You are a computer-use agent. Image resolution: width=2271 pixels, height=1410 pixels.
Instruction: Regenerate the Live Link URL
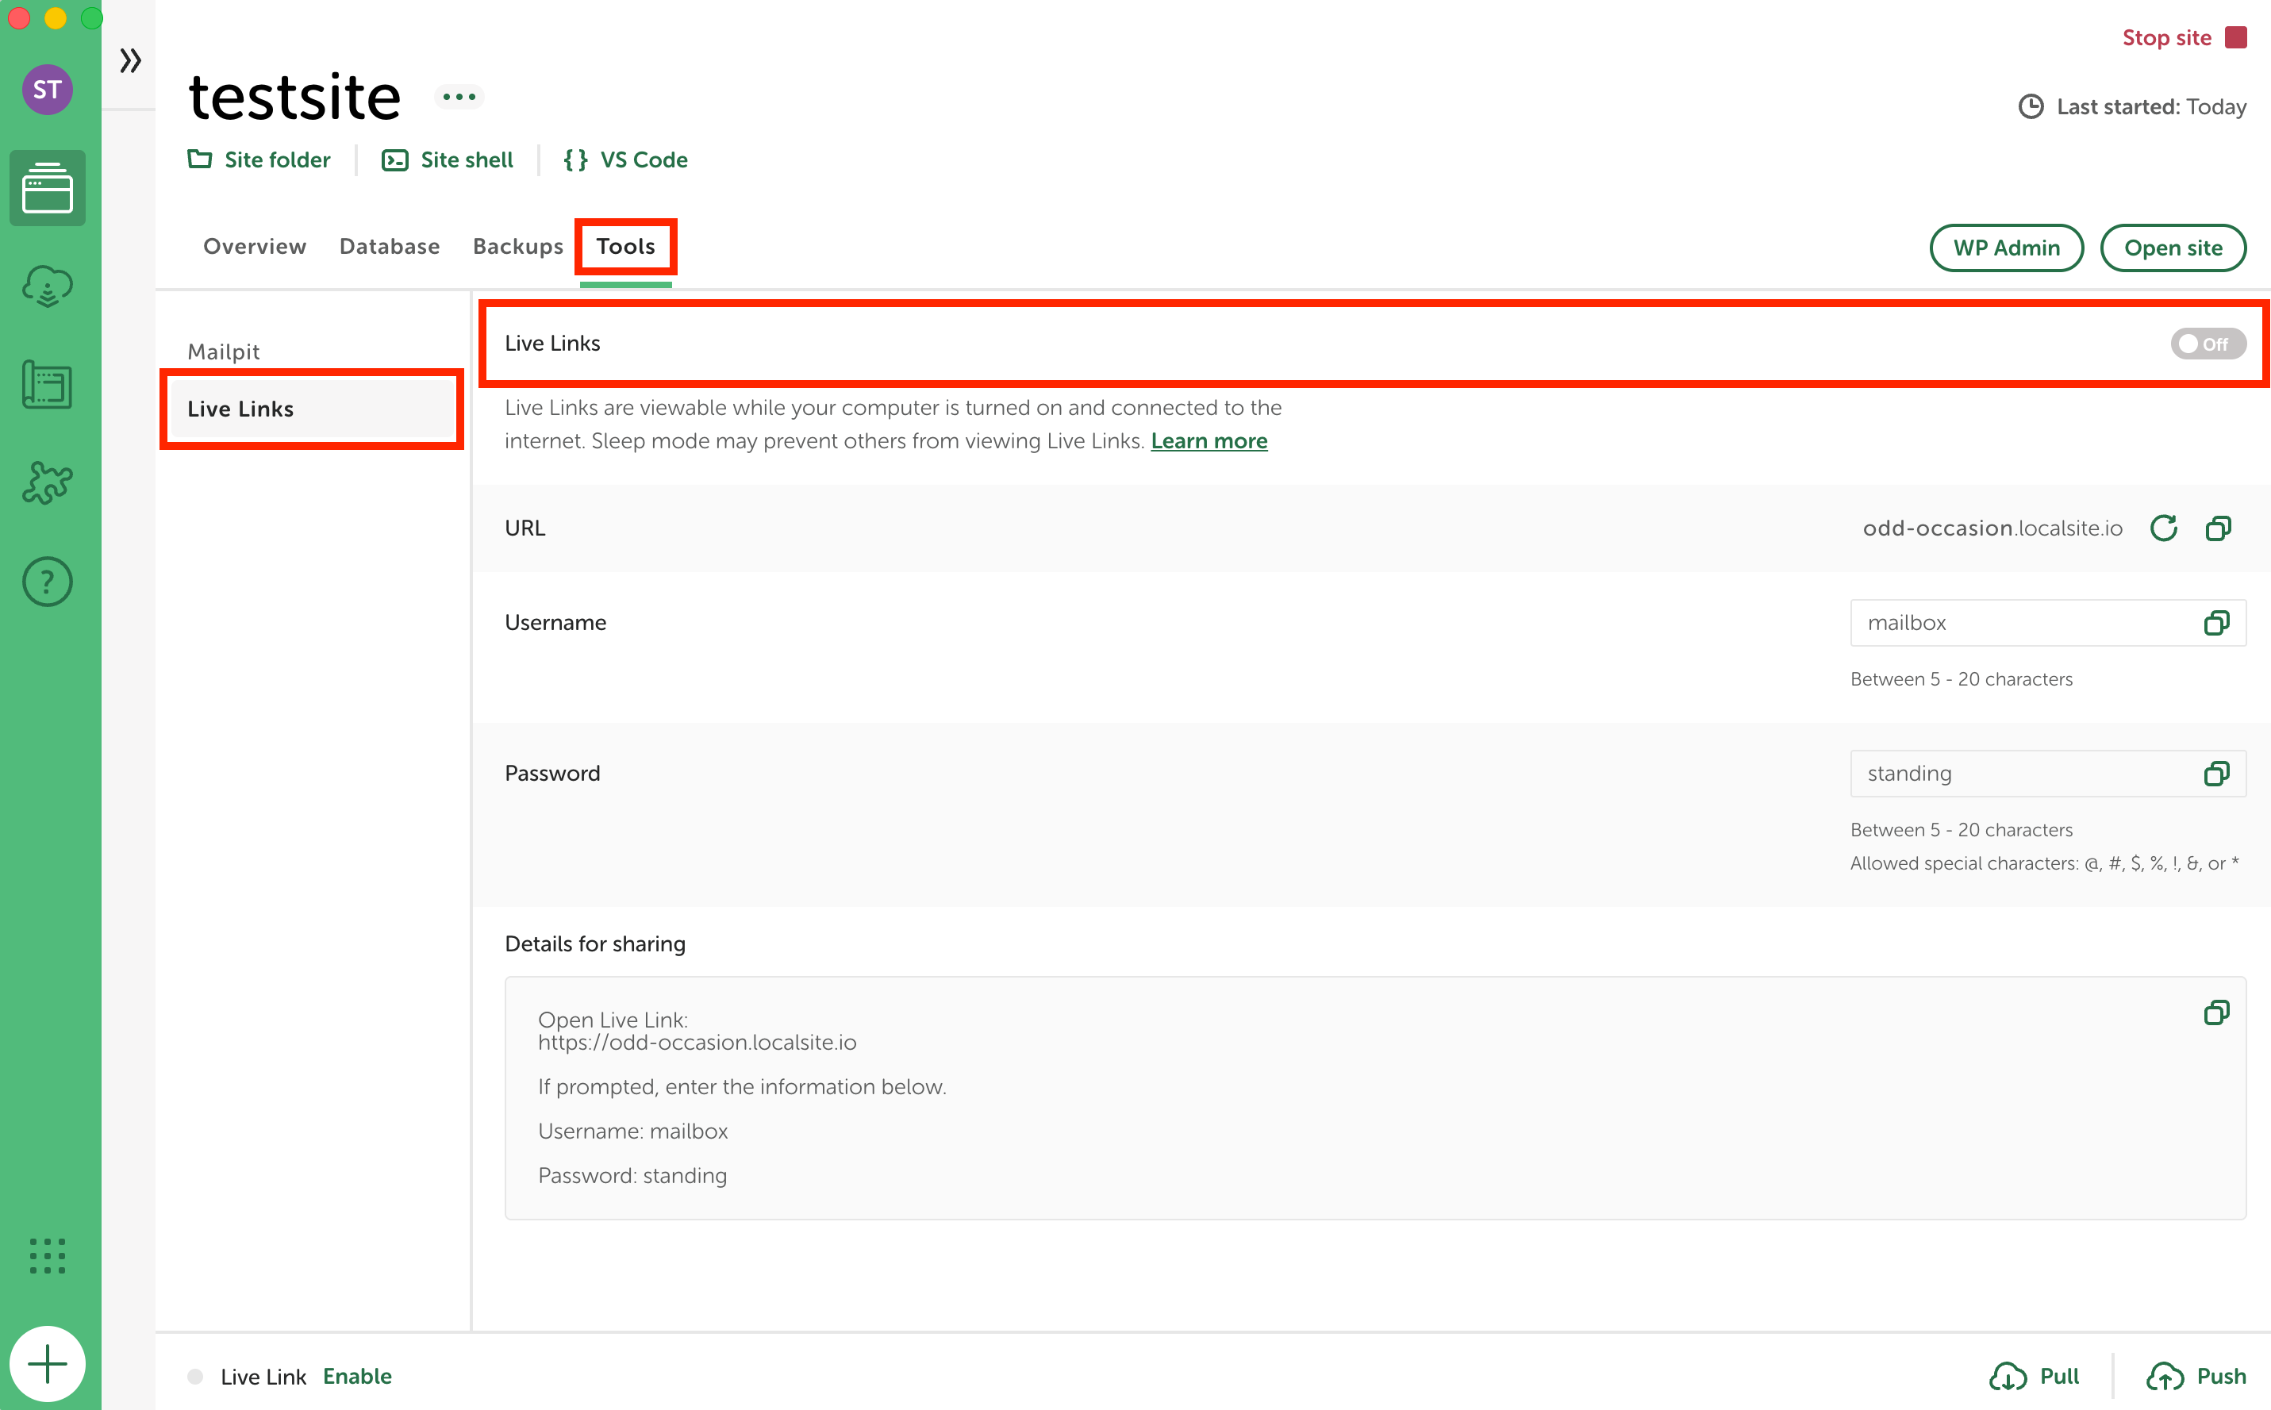click(2164, 528)
